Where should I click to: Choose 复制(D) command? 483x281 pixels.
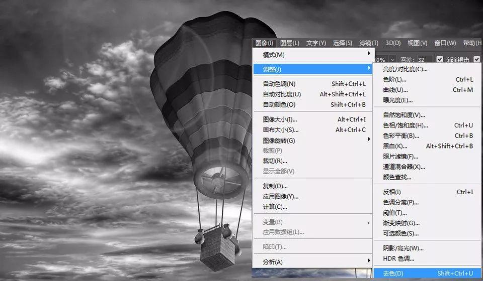pos(312,186)
